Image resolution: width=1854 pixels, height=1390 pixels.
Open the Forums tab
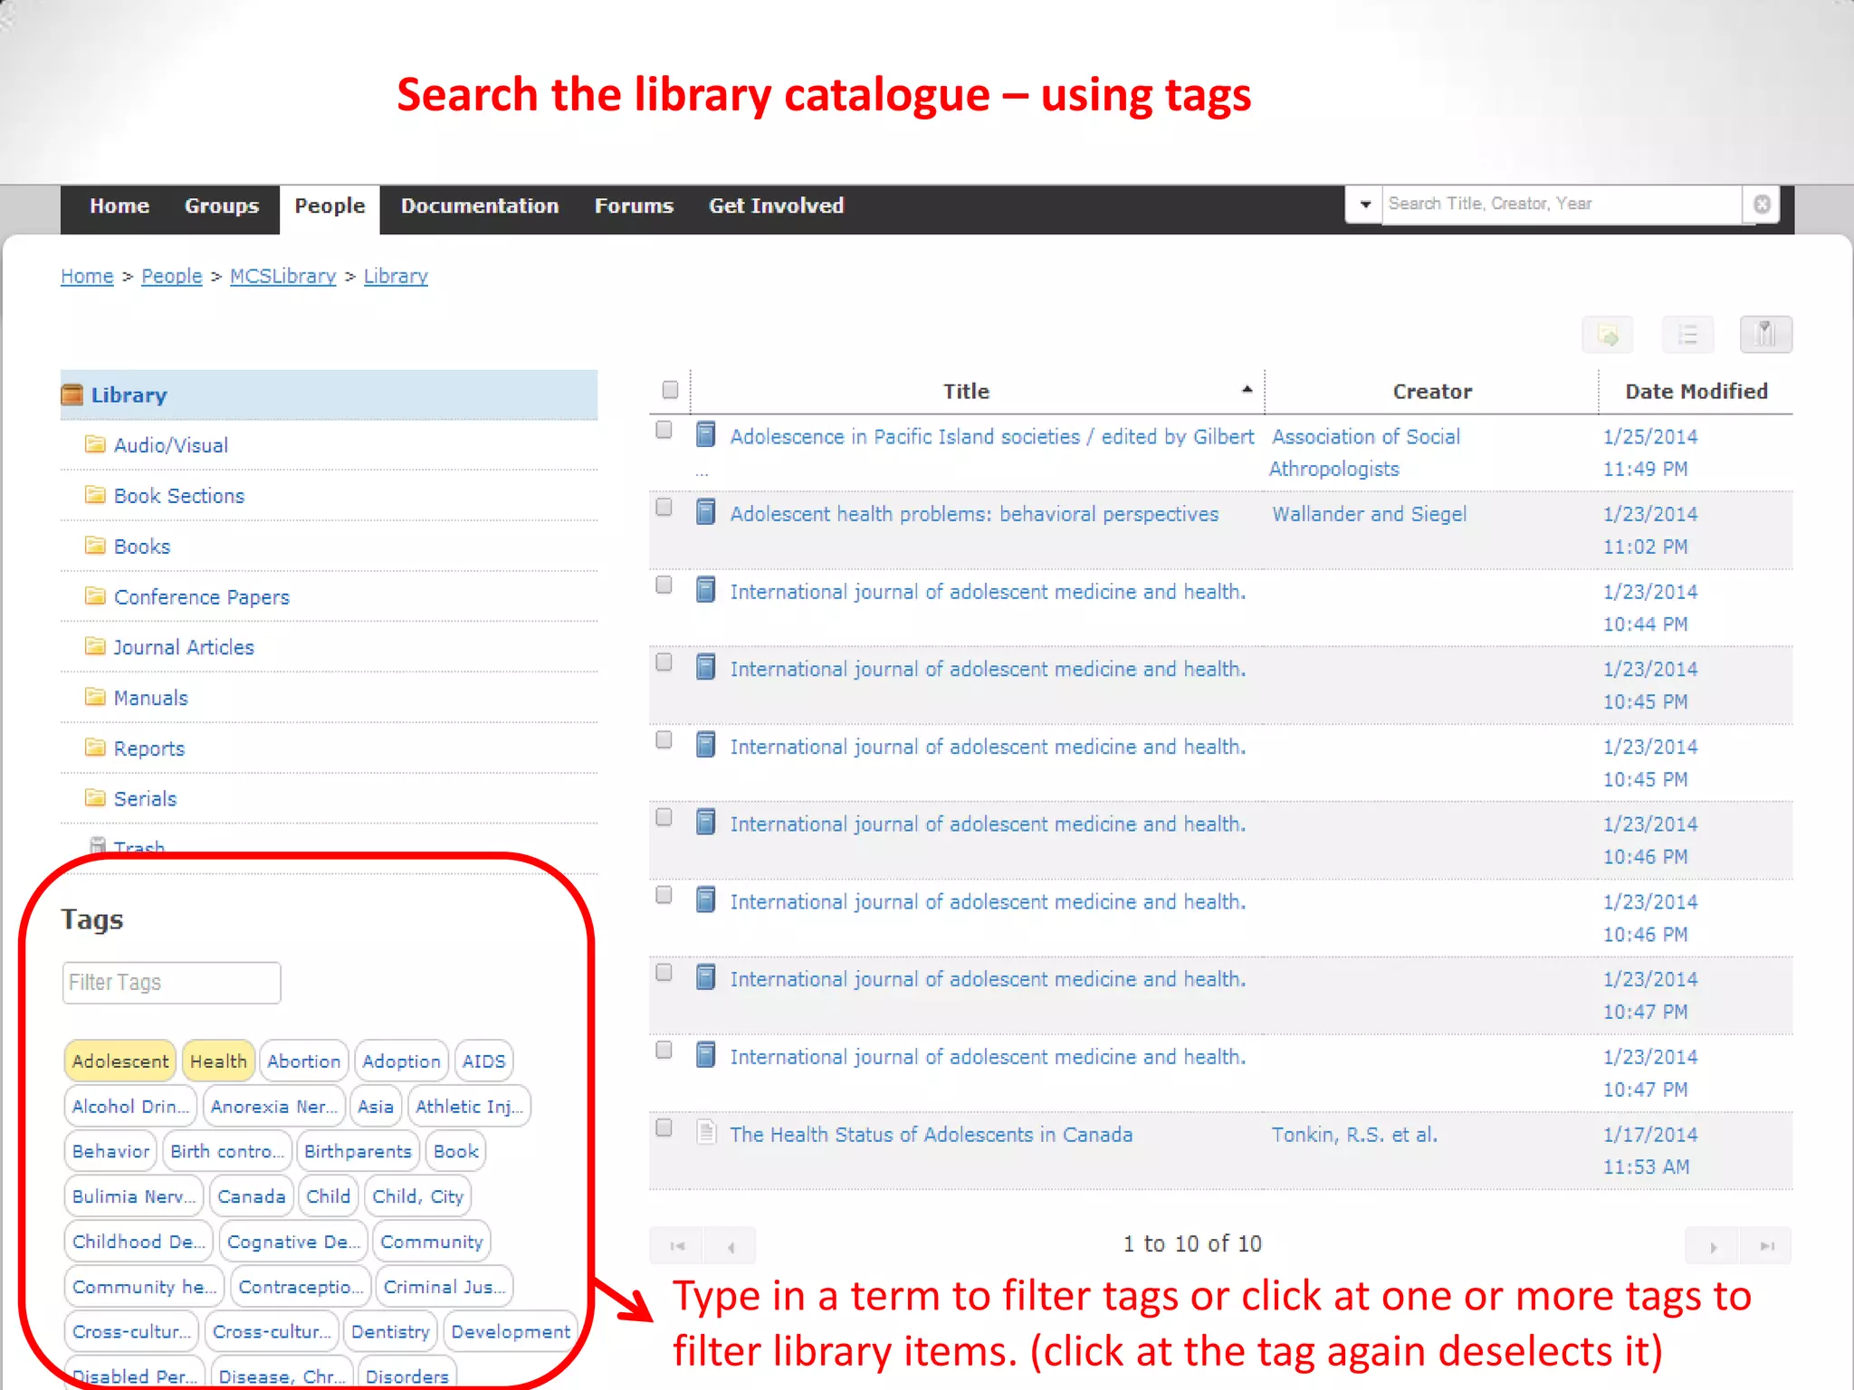pyautogui.click(x=634, y=206)
